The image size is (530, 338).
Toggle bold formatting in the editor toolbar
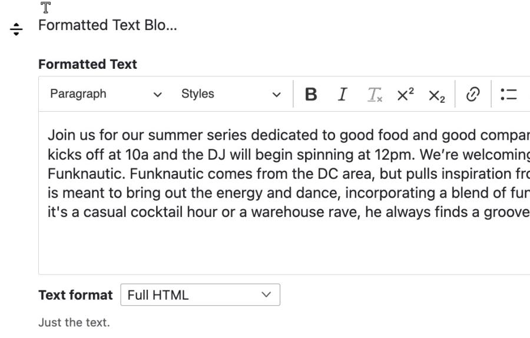(x=311, y=94)
